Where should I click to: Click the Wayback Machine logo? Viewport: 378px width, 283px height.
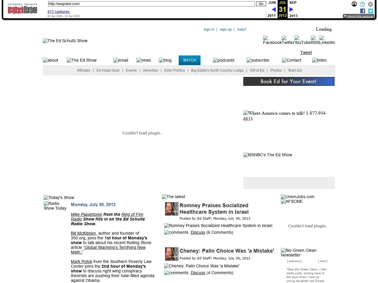point(22,9)
